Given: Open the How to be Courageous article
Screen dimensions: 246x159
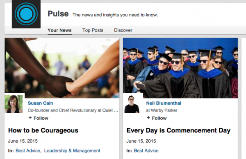Looking at the screenshot, I should pyautogui.click(x=43, y=130).
